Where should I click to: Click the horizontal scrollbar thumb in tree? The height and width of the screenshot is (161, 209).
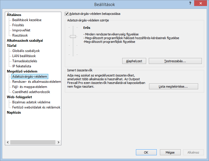(33, 142)
